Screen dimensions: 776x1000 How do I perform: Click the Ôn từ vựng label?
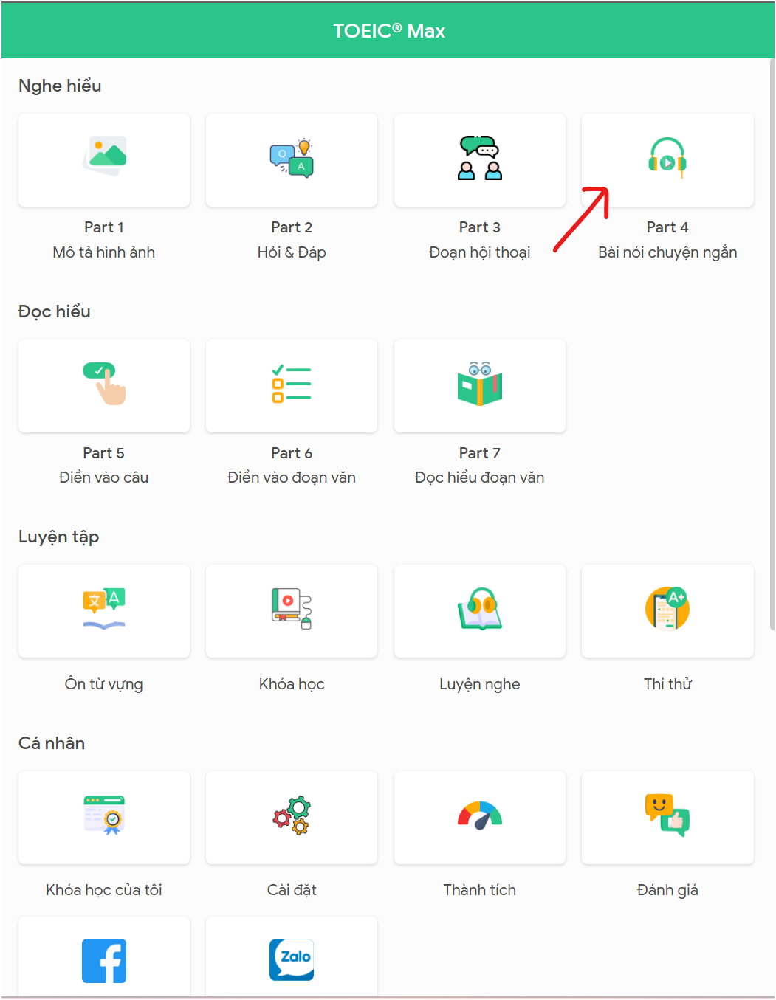[104, 684]
